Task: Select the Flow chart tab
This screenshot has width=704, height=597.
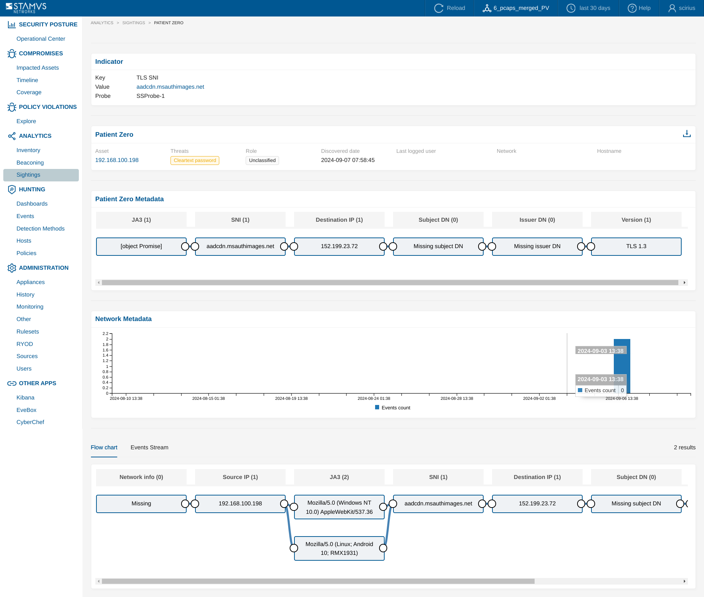Action: click(104, 447)
